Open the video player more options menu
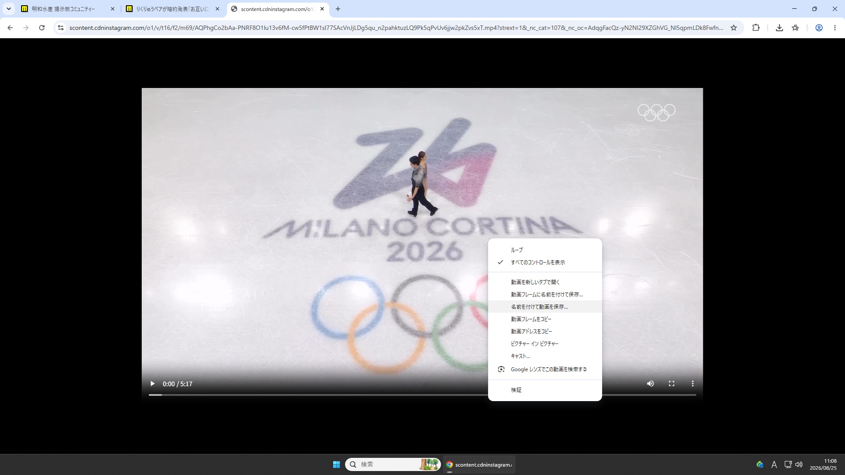 click(693, 384)
